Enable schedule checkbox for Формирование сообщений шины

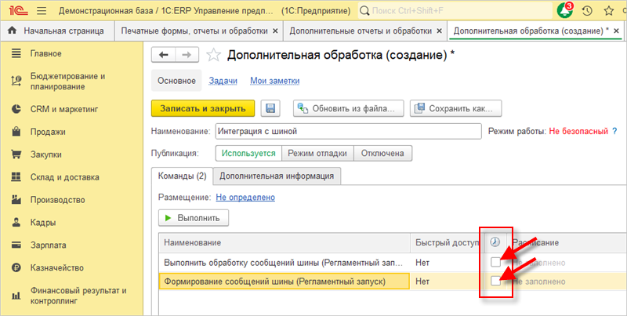point(494,280)
